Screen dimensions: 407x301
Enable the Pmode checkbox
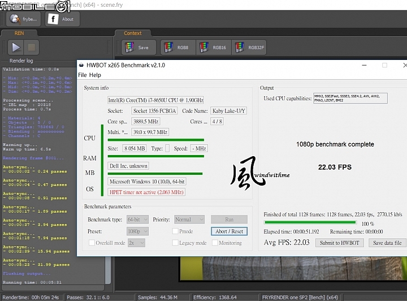(175, 231)
